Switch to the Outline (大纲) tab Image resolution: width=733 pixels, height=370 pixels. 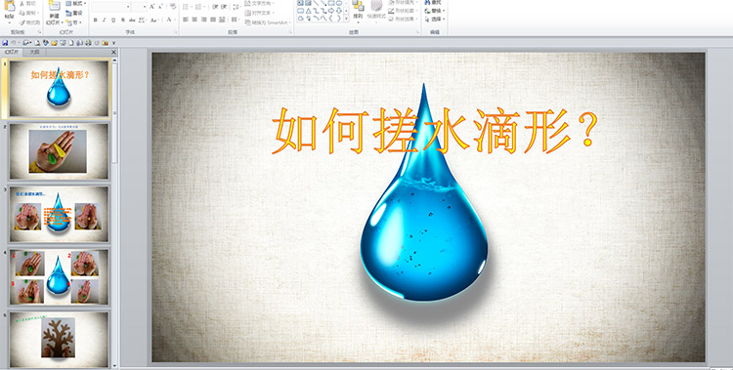(x=34, y=53)
